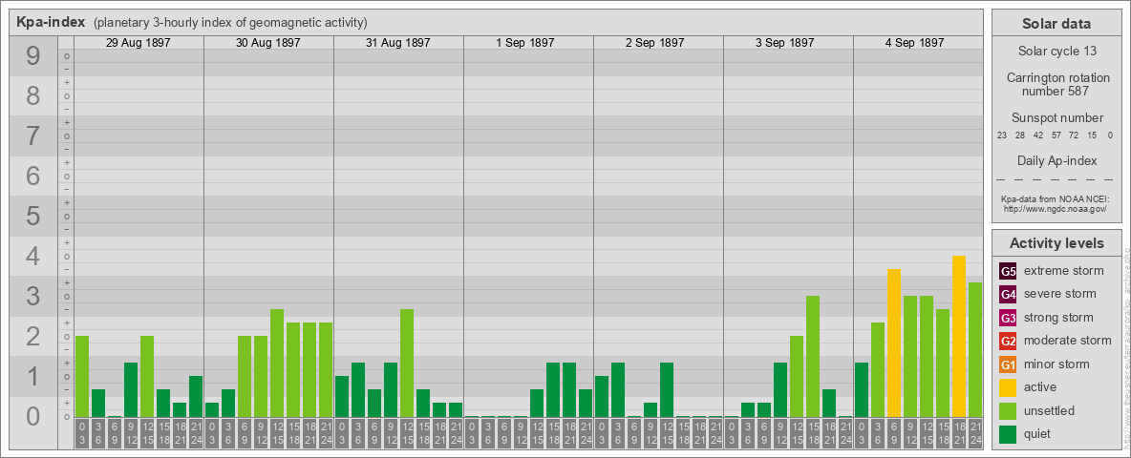Image resolution: width=1131 pixels, height=458 pixels.
Task: Click the 'extreme storm' legend label
Action: pyautogui.click(x=1064, y=271)
